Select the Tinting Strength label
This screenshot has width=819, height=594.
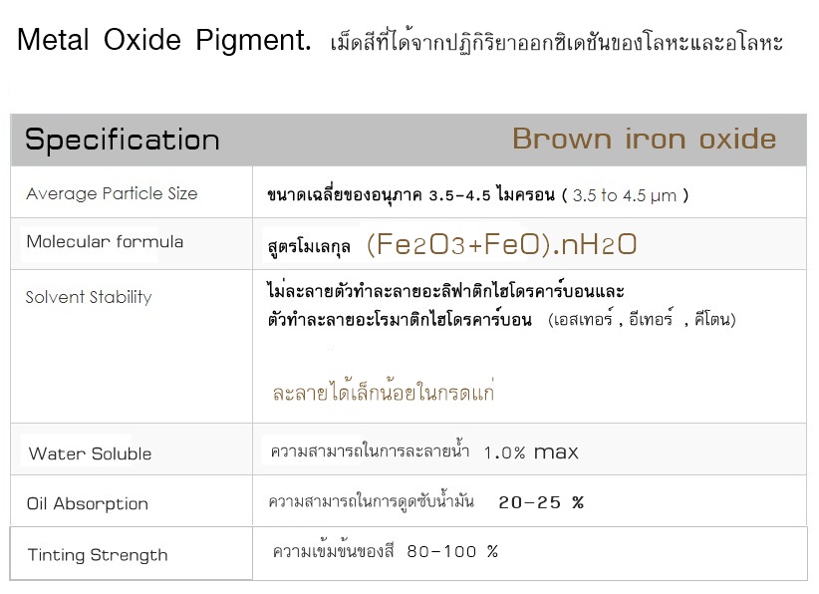(x=98, y=555)
